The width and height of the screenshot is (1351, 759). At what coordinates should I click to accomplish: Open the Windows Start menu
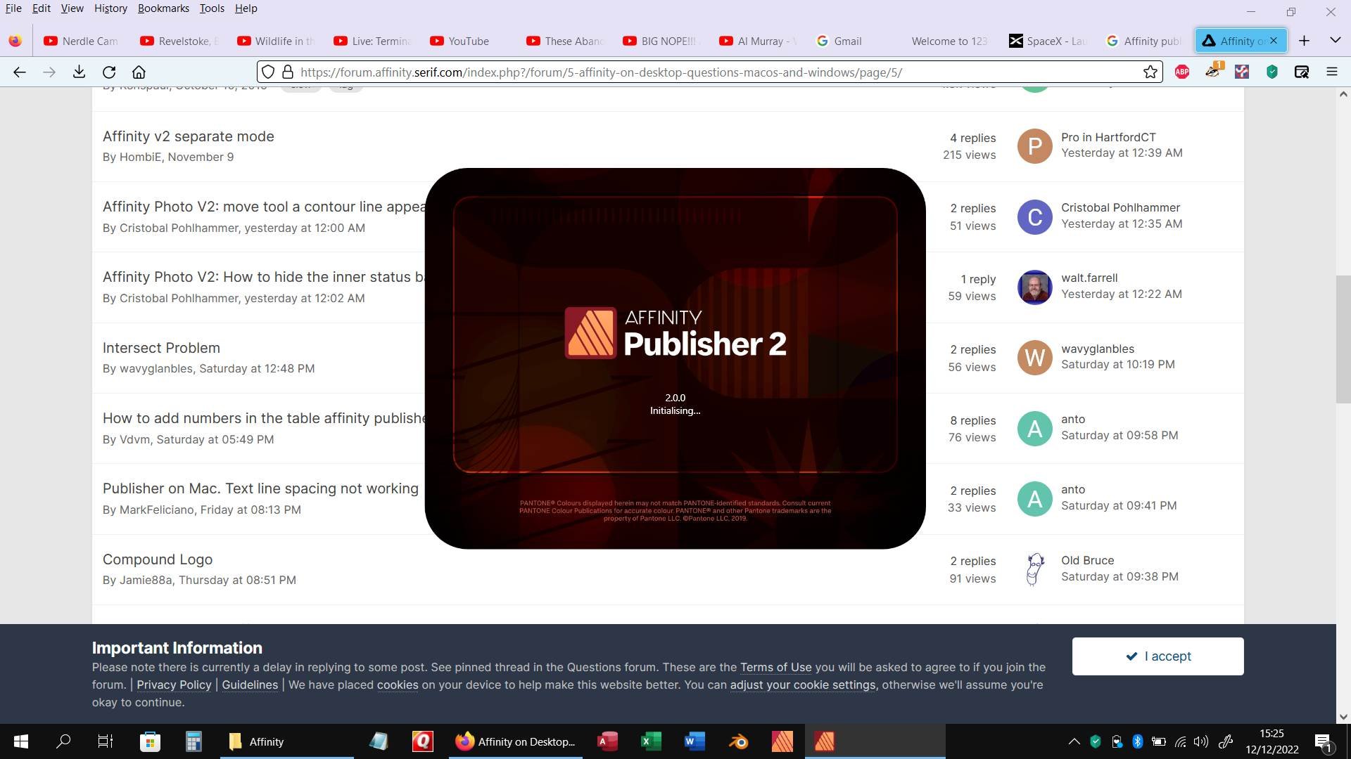coord(21,741)
